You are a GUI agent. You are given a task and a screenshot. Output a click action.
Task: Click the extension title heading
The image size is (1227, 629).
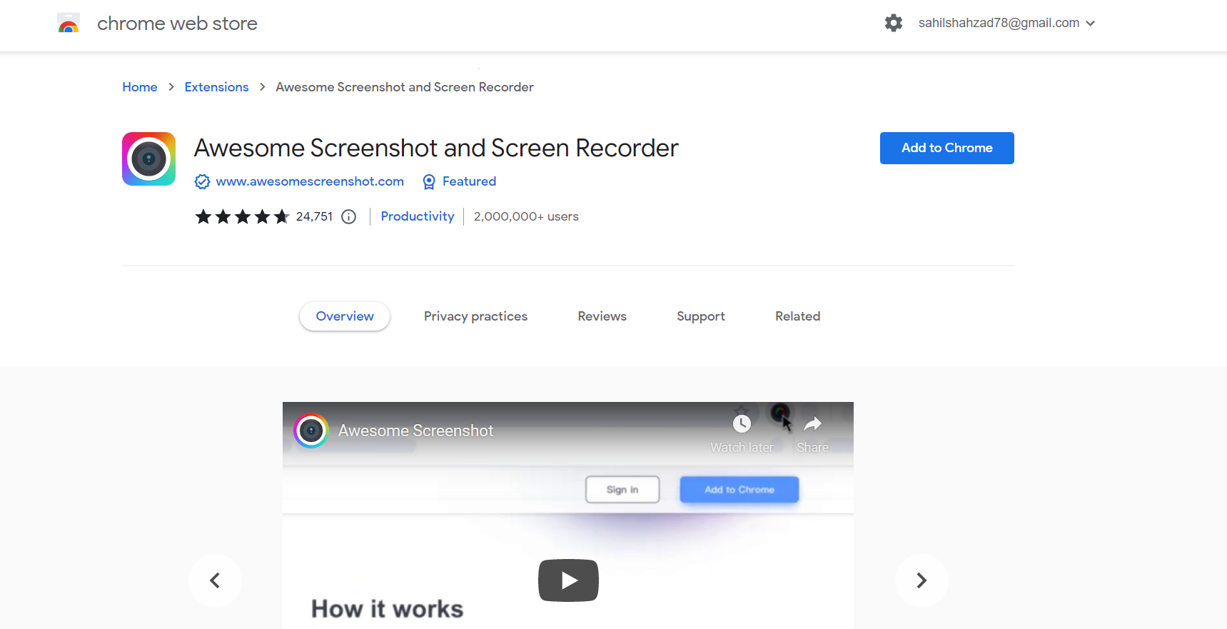click(436, 148)
